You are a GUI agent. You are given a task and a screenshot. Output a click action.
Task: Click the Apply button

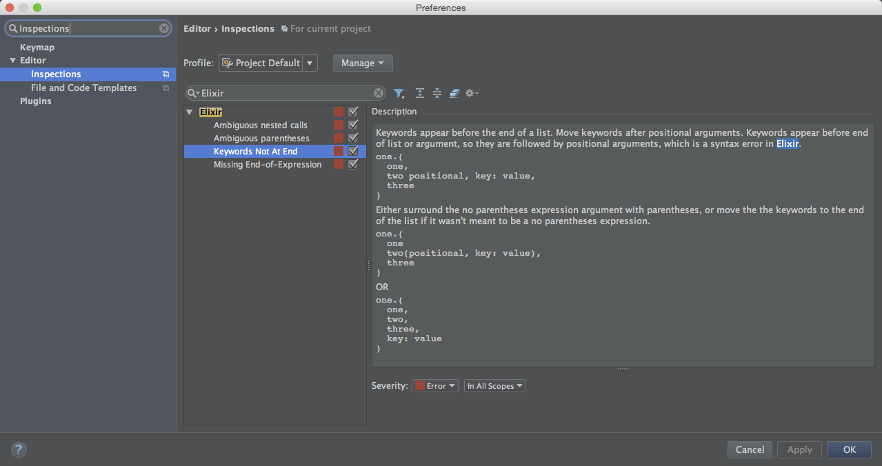coord(799,449)
